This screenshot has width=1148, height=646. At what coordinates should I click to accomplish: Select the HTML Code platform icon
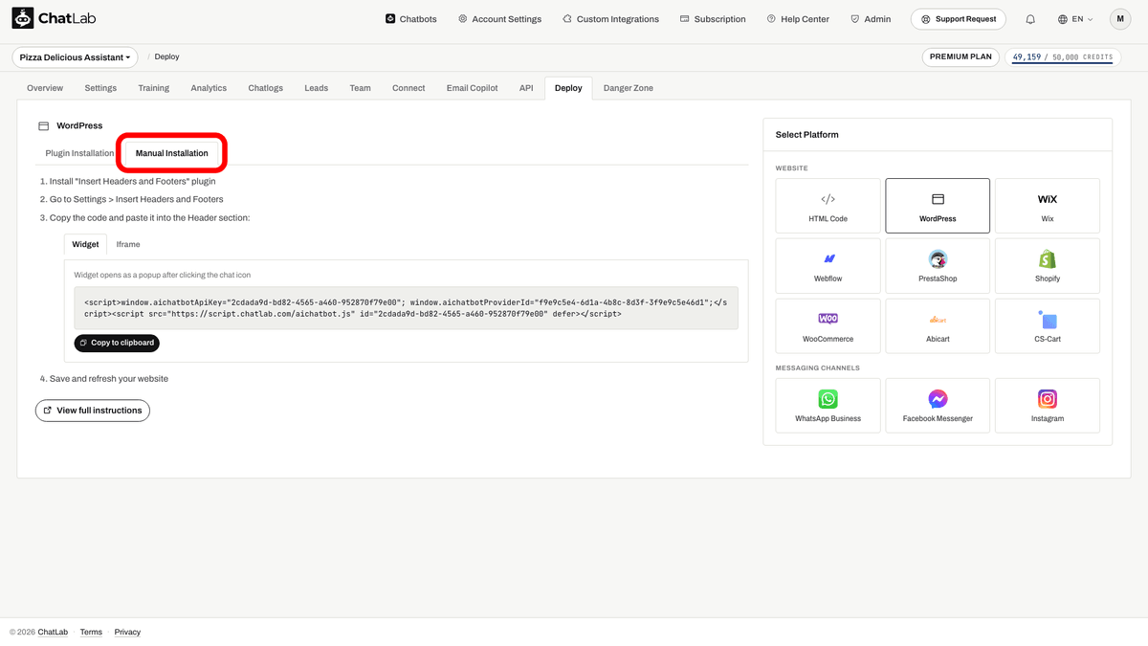[x=828, y=199]
